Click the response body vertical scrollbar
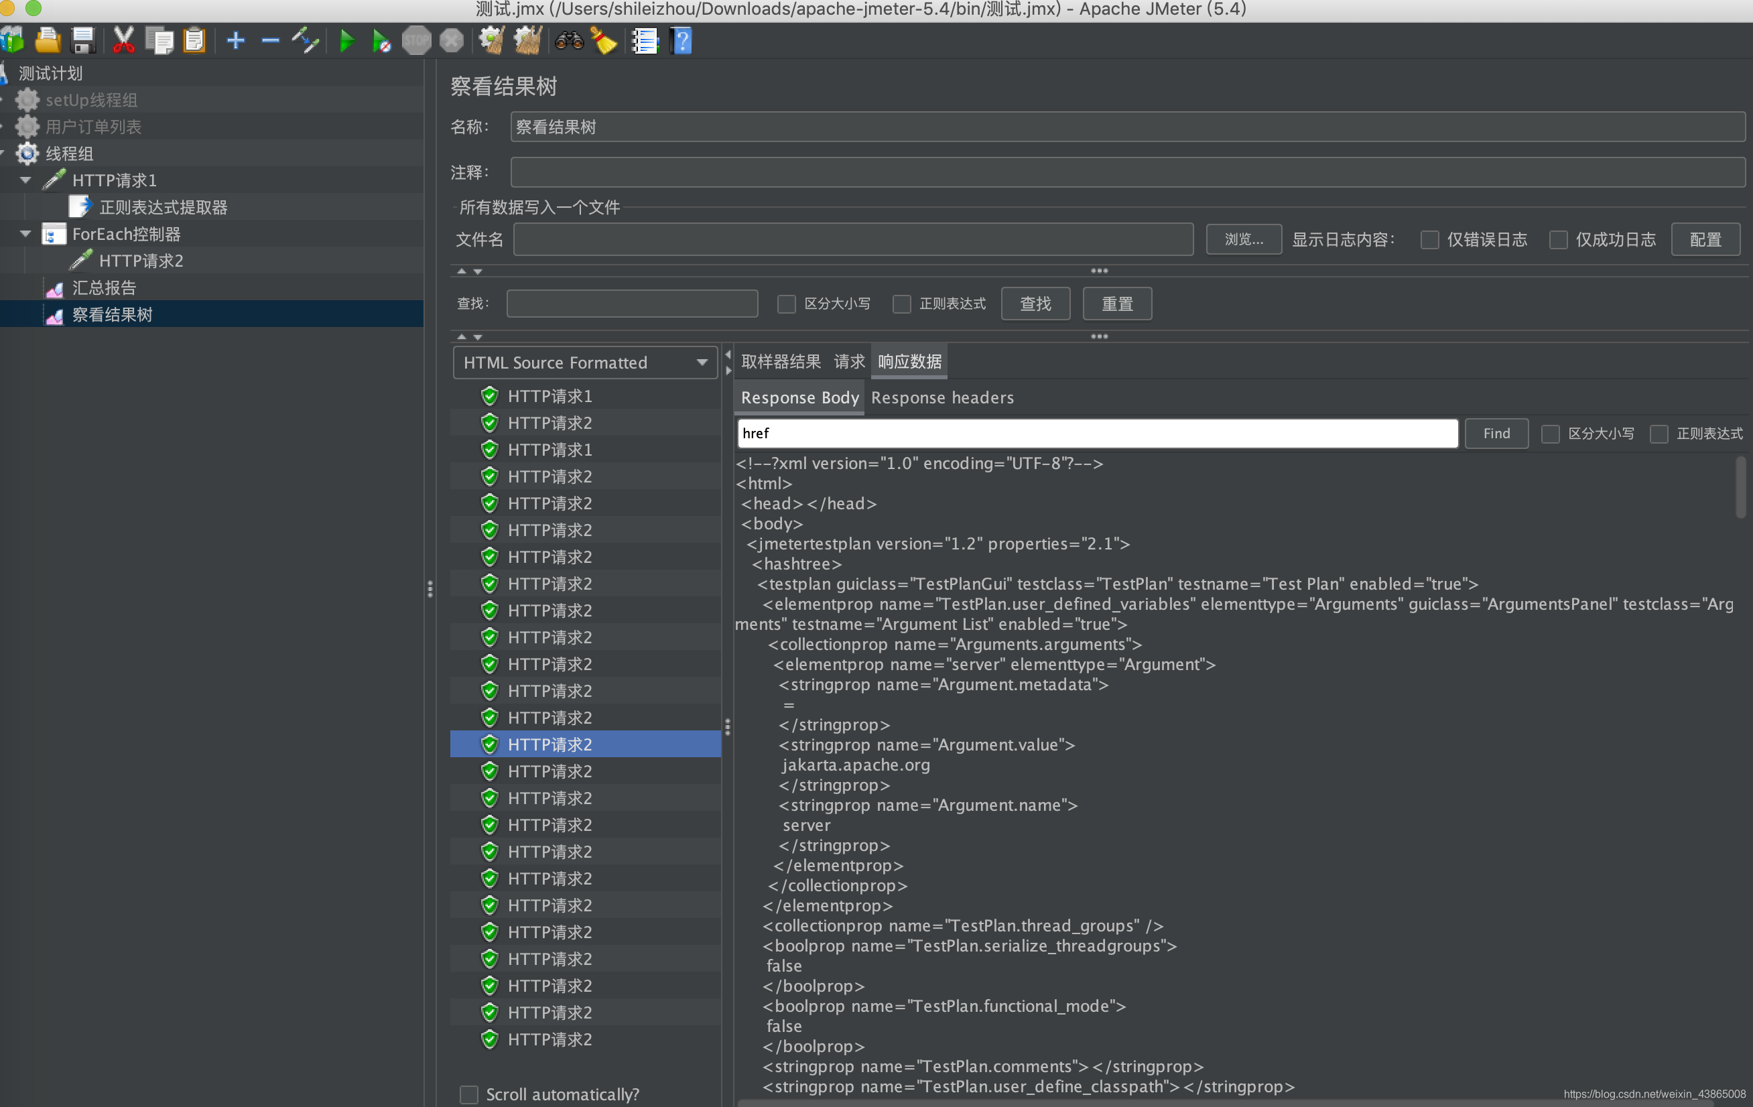Image resolution: width=1753 pixels, height=1107 pixels. click(1741, 487)
